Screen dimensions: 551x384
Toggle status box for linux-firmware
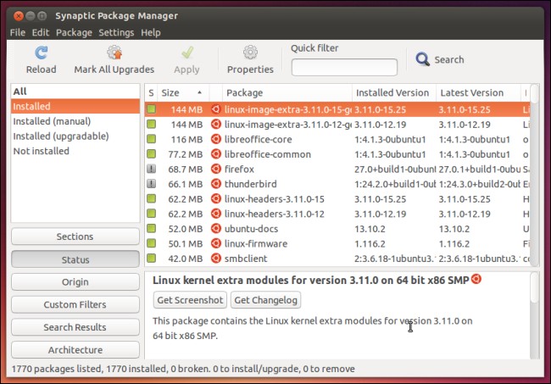(151, 243)
